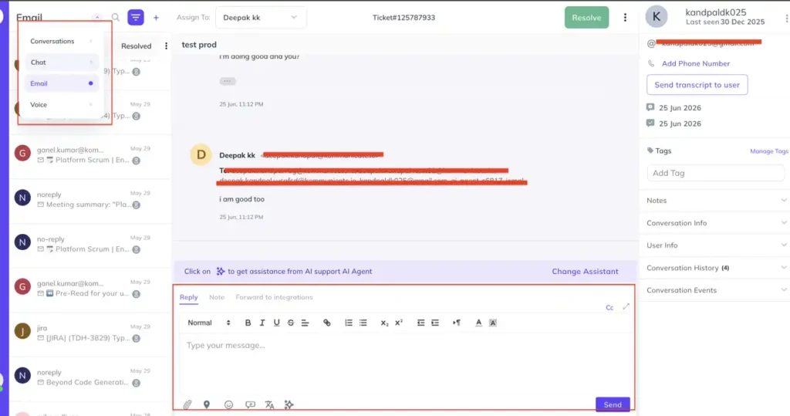Toggle underline formatting
Viewport: 790px width, 416px height.
pos(277,323)
